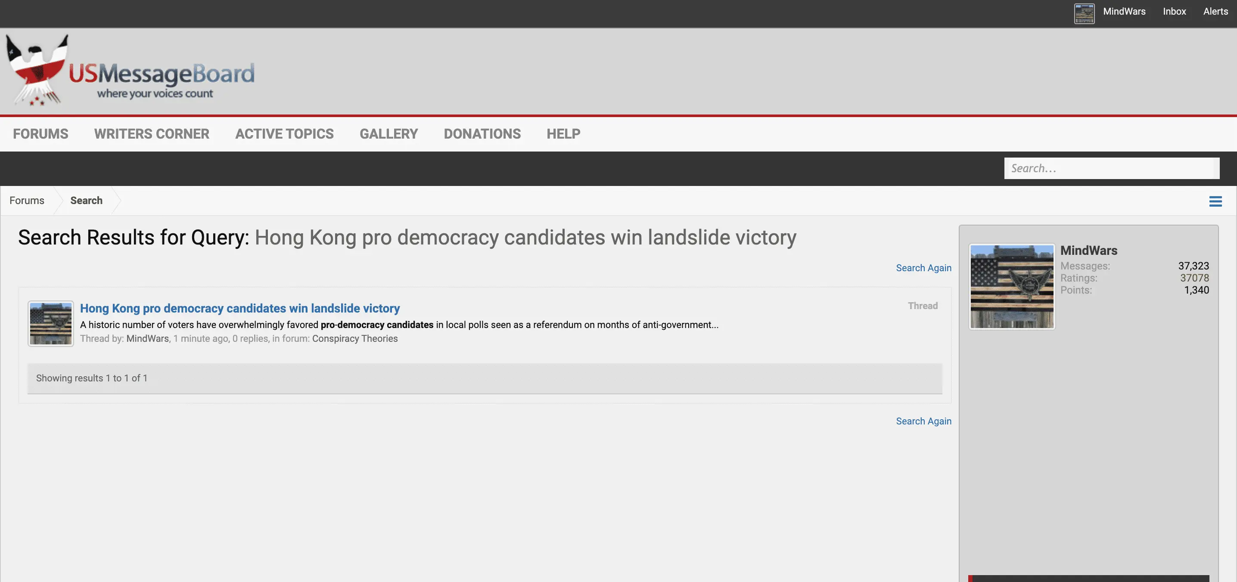Image resolution: width=1237 pixels, height=582 pixels.
Task: Click in the Search input field
Action: [x=1111, y=168]
